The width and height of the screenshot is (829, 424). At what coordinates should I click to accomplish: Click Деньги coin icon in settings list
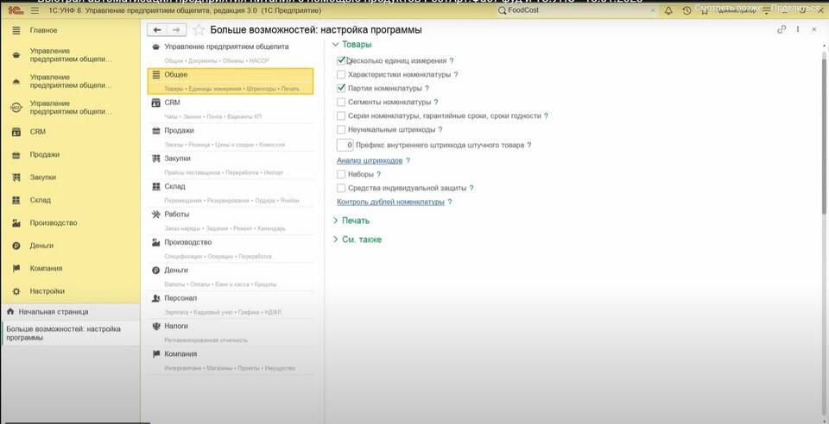[x=156, y=271]
